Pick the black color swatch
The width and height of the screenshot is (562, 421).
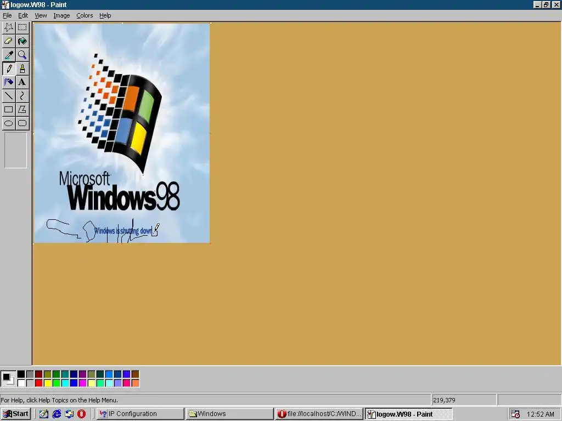21,374
